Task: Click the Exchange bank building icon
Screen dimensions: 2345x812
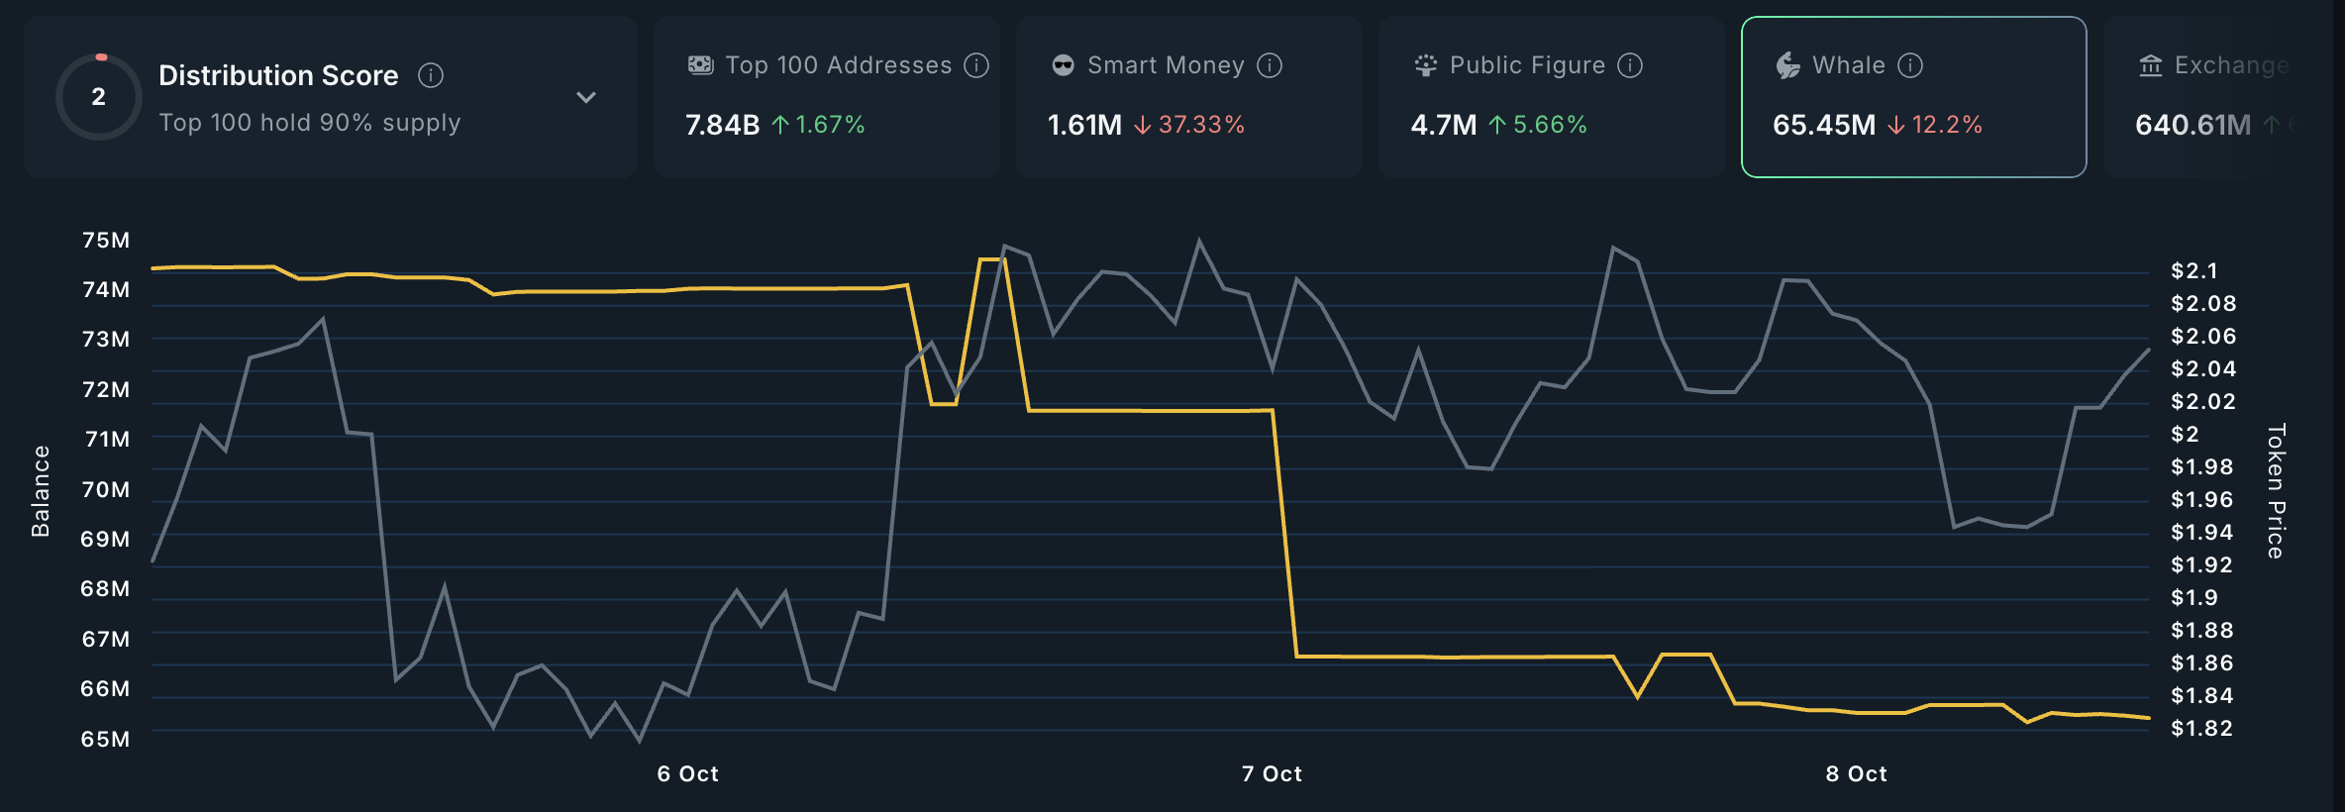Action: (x=2150, y=65)
